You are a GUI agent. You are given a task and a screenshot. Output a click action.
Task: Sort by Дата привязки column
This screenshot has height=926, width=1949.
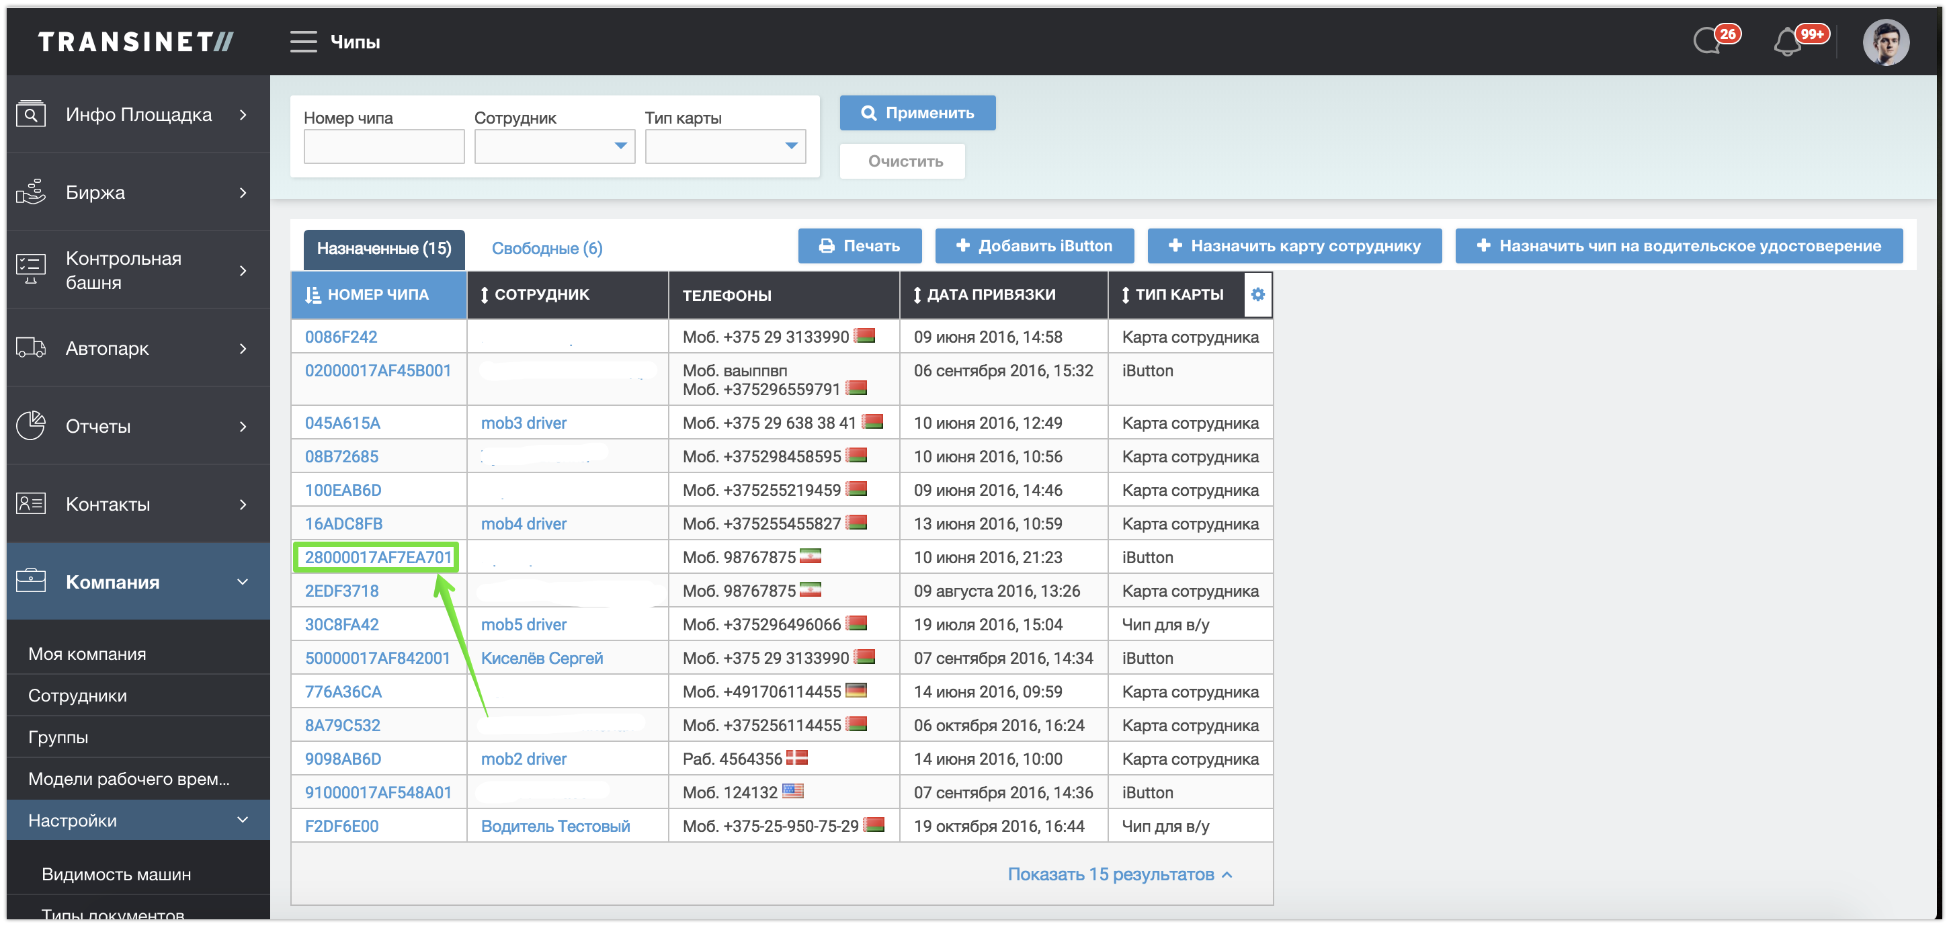point(1003,295)
